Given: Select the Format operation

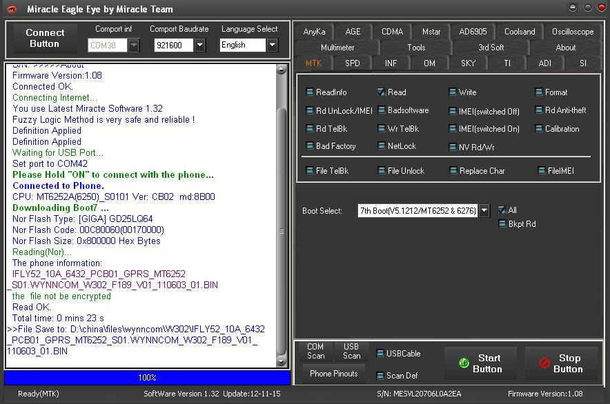Looking at the screenshot, I should pos(539,92).
